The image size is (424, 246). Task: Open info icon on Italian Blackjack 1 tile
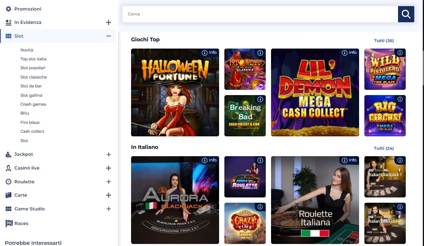[400, 161]
